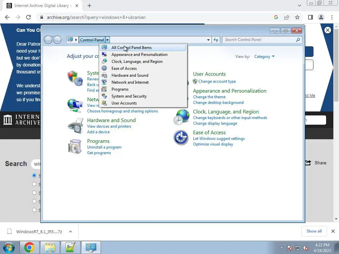Expand the root breadcrumb arrow before Control Panel
Viewport: 339px width, 254px height.
(76, 40)
